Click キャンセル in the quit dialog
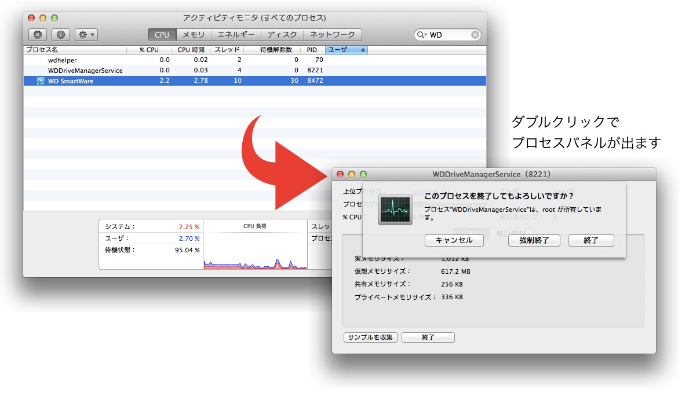Image resolution: width=689 pixels, height=393 pixels. click(454, 240)
